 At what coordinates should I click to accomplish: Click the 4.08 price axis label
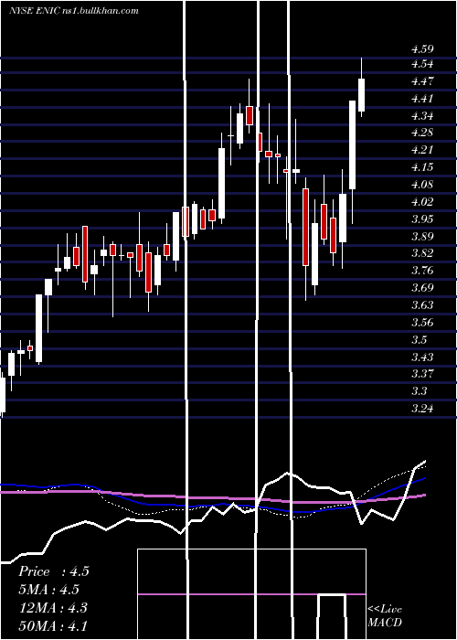coord(422,185)
